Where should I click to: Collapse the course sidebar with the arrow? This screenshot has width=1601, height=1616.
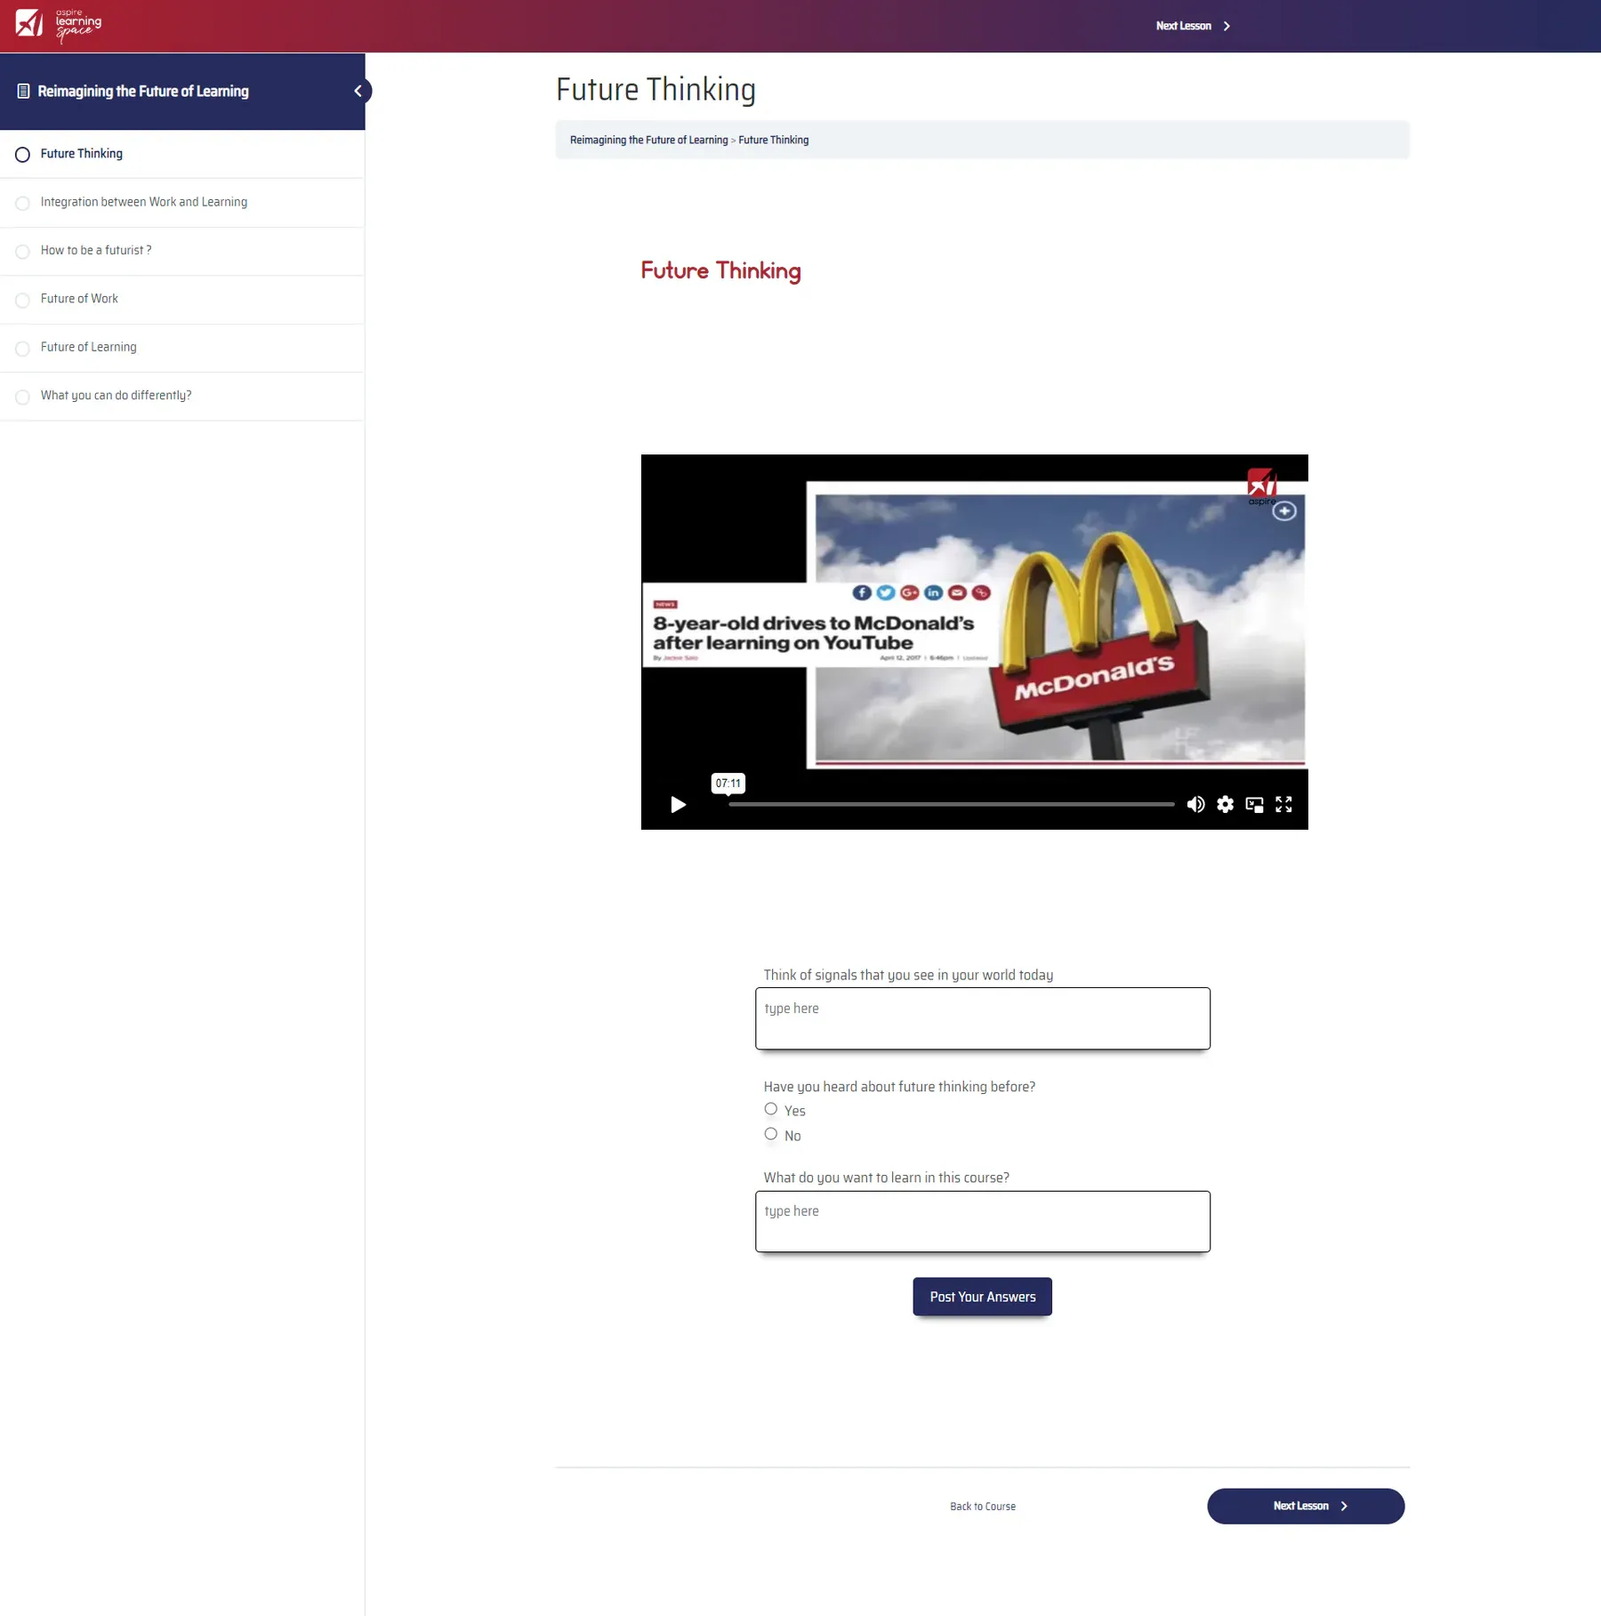click(x=358, y=91)
